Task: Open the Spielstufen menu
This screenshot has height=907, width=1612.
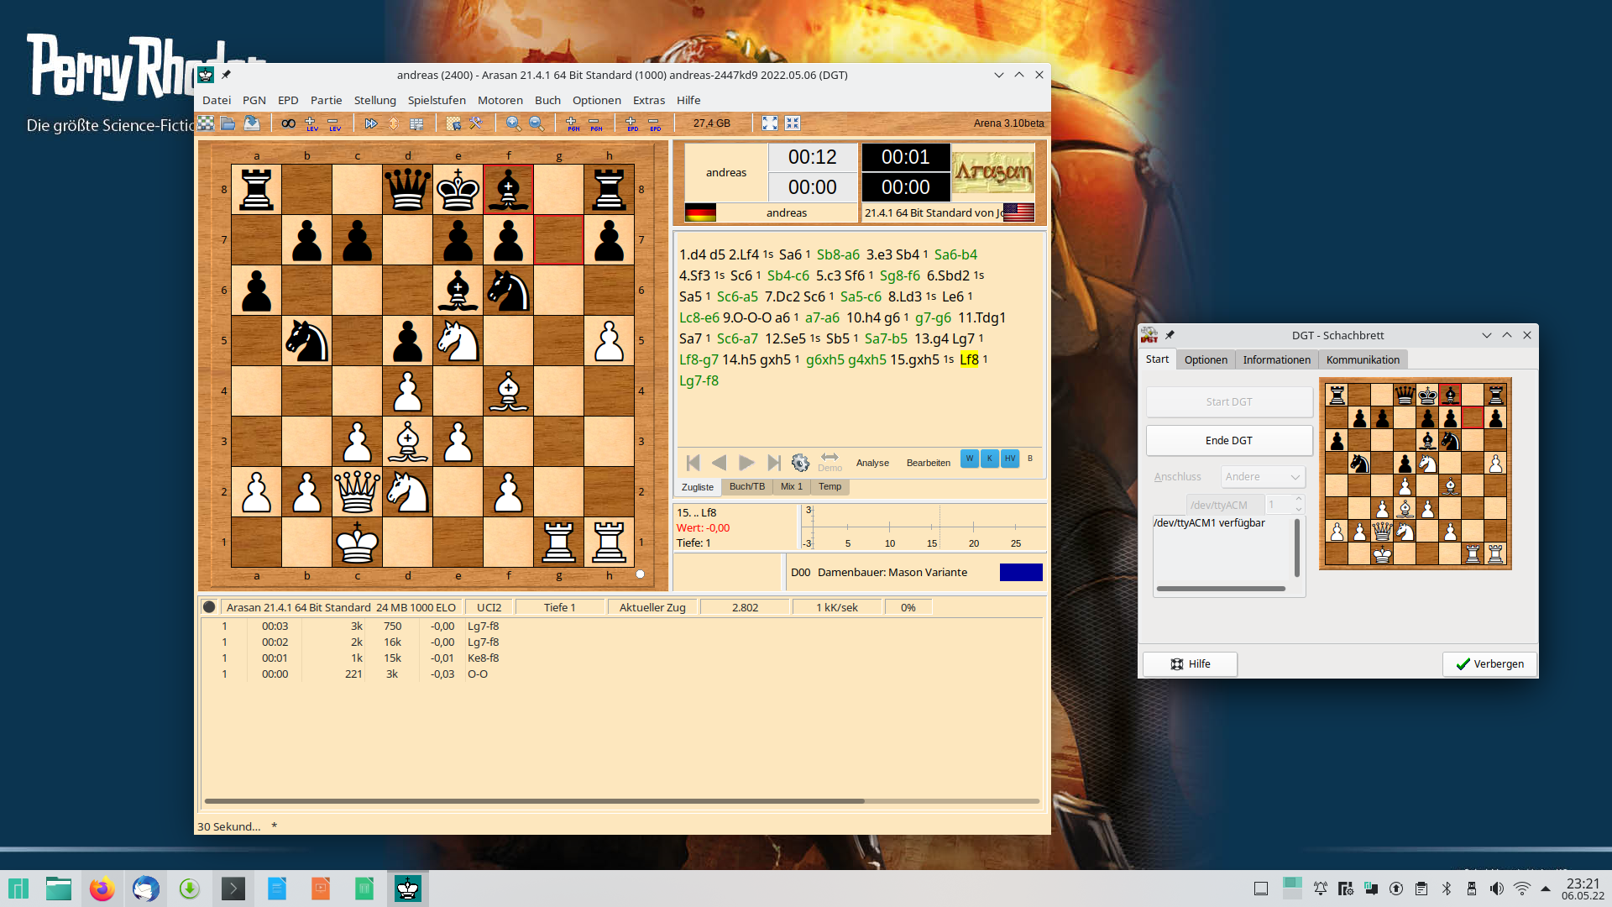Action: [x=437, y=100]
